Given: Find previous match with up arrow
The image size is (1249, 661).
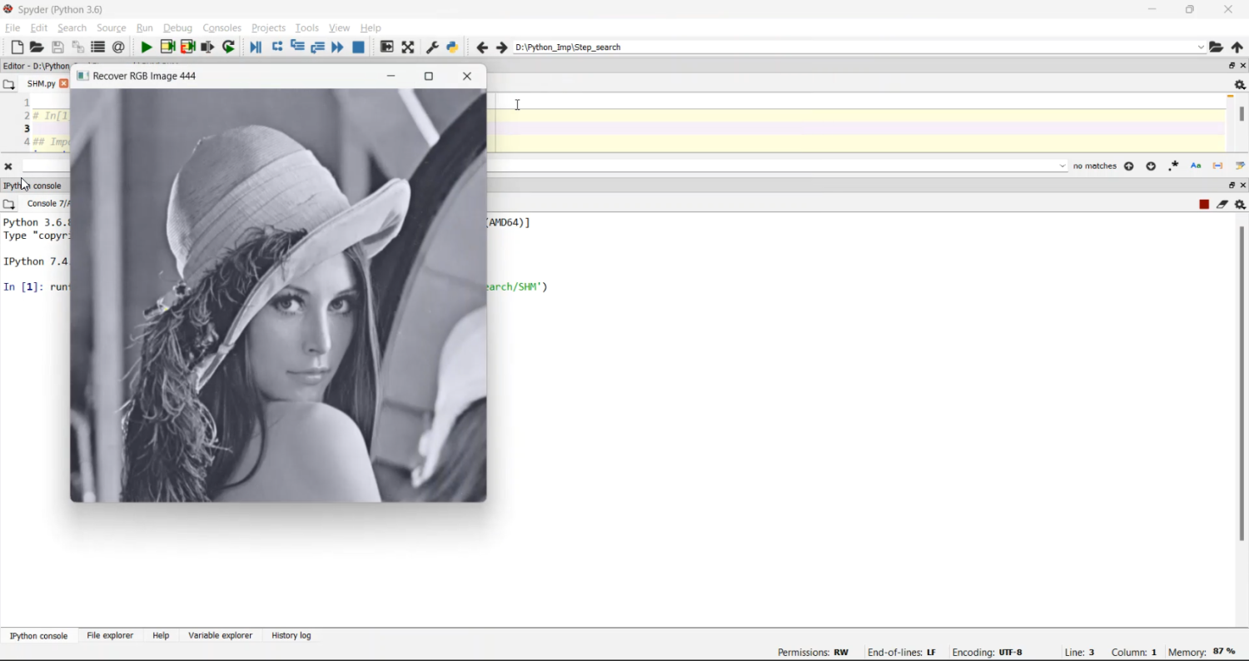Looking at the screenshot, I should [1130, 166].
